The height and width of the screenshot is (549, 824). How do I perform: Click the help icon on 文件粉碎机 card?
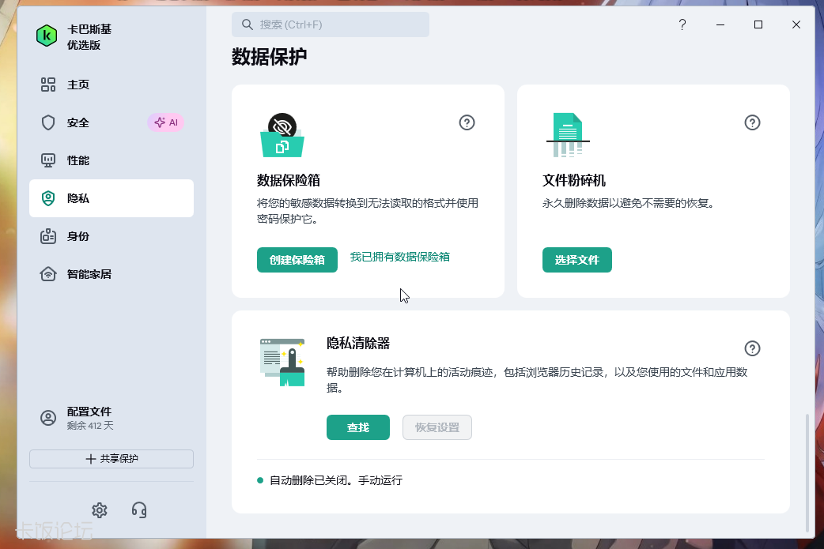click(x=752, y=122)
